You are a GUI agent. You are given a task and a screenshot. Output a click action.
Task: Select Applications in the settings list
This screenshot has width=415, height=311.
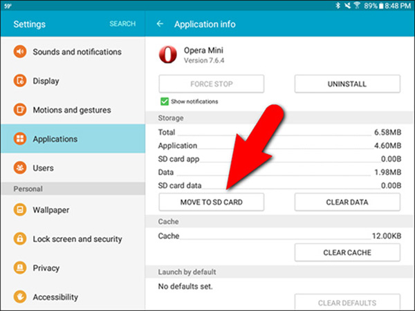tap(73, 139)
